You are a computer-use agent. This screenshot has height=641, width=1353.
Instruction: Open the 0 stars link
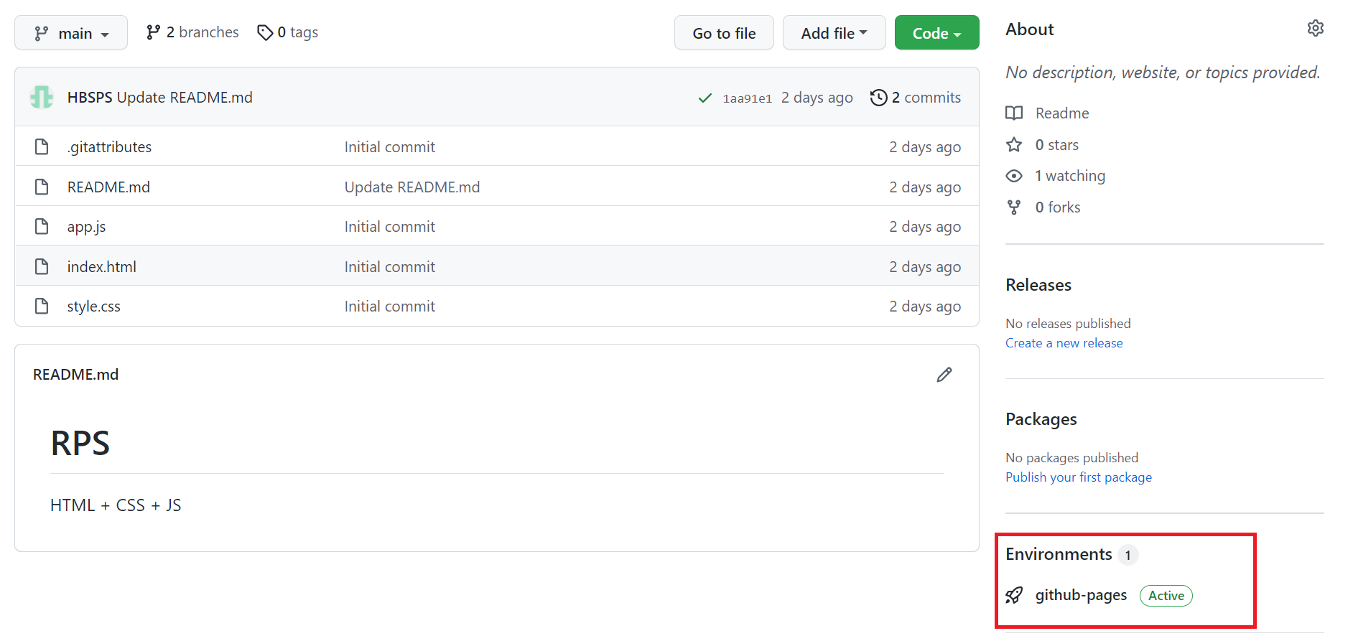pos(1056,145)
